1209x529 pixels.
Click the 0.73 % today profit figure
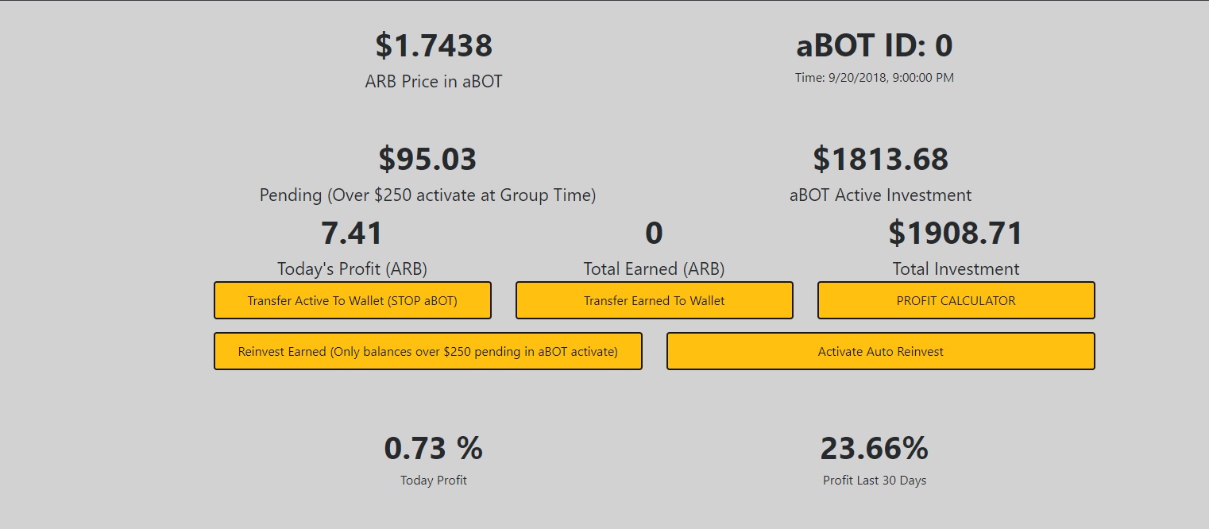pos(433,449)
